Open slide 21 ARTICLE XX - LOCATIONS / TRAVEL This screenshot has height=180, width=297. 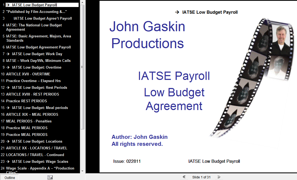point(36,148)
